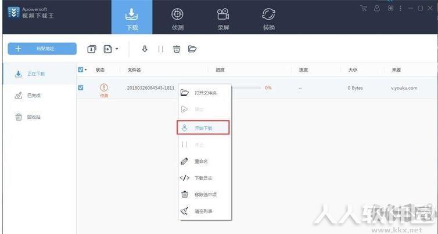Screen dimensions: 438x234
Task: Open the shopping cart icon in title bar
Action: (364, 8)
